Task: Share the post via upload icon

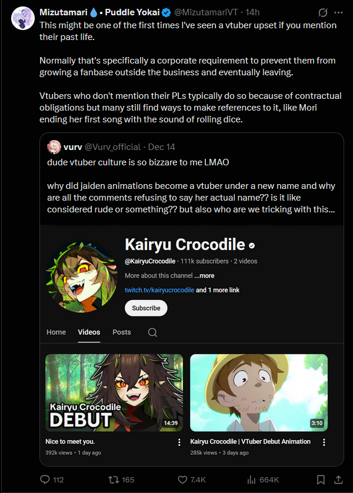Action: coord(338,479)
